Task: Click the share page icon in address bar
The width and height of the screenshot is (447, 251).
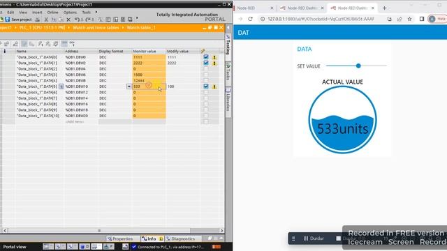Action: click(400, 19)
